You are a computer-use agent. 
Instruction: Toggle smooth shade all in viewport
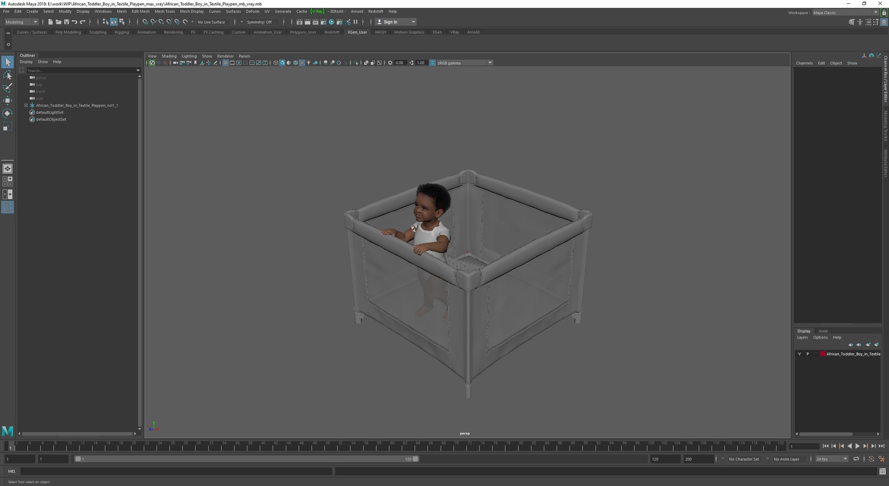[x=282, y=63]
